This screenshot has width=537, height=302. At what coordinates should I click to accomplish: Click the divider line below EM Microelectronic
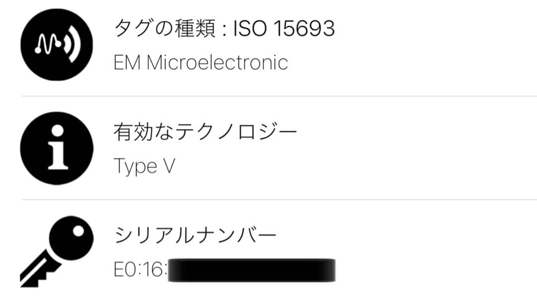click(278, 96)
